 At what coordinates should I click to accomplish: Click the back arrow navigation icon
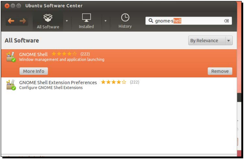pyautogui.click(x=11, y=21)
